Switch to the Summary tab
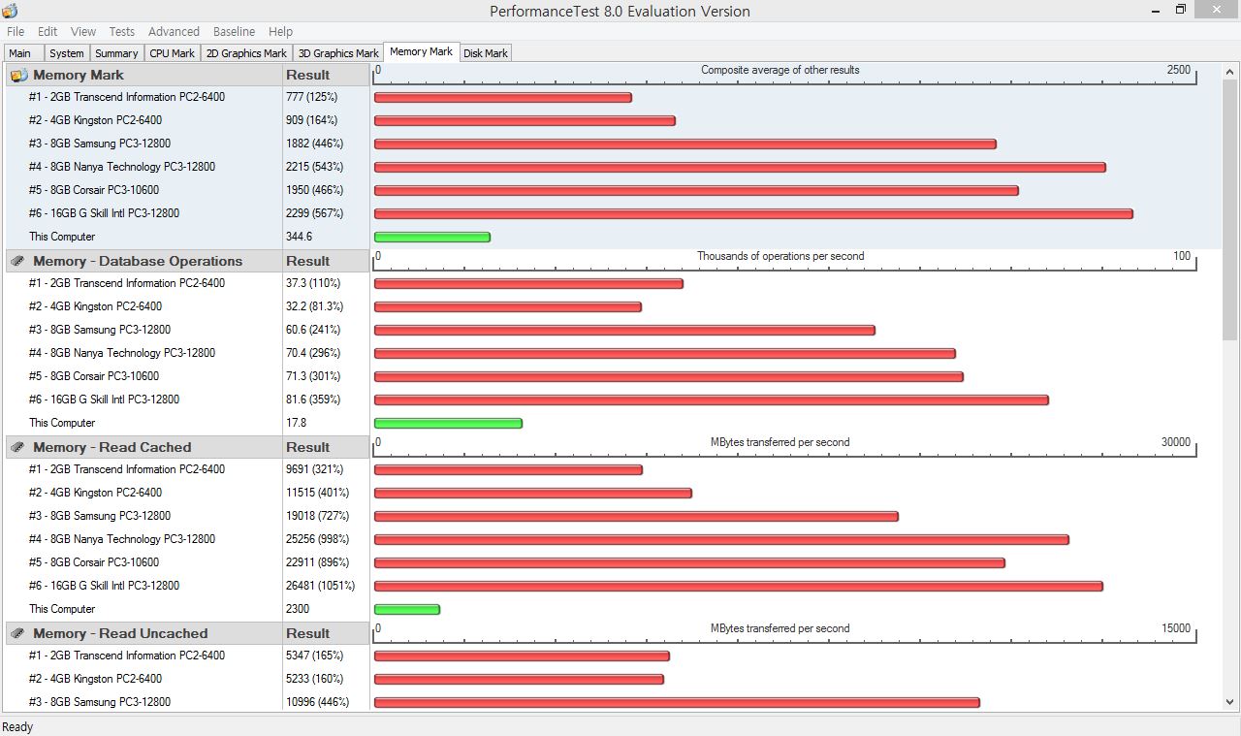The image size is (1241, 736). 116,53
